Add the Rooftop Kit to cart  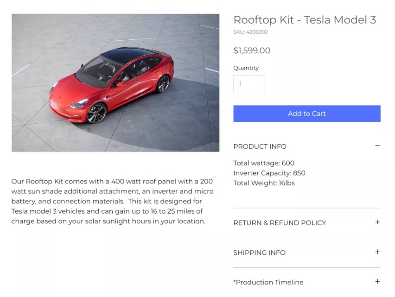pyautogui.click(x=306, y=114)
